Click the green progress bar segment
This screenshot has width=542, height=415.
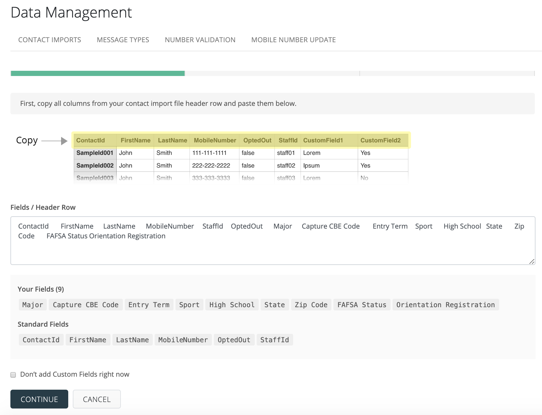click(97, 73)
